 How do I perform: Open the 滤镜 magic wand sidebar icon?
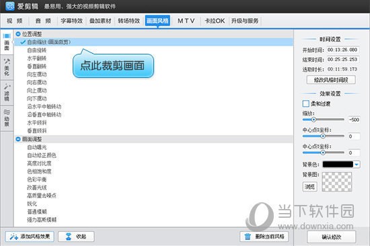point(7,86)
